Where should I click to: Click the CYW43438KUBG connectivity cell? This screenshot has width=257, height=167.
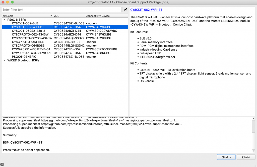point(98,53)
